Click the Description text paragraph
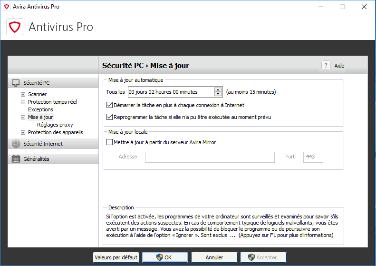 (222, 226)
